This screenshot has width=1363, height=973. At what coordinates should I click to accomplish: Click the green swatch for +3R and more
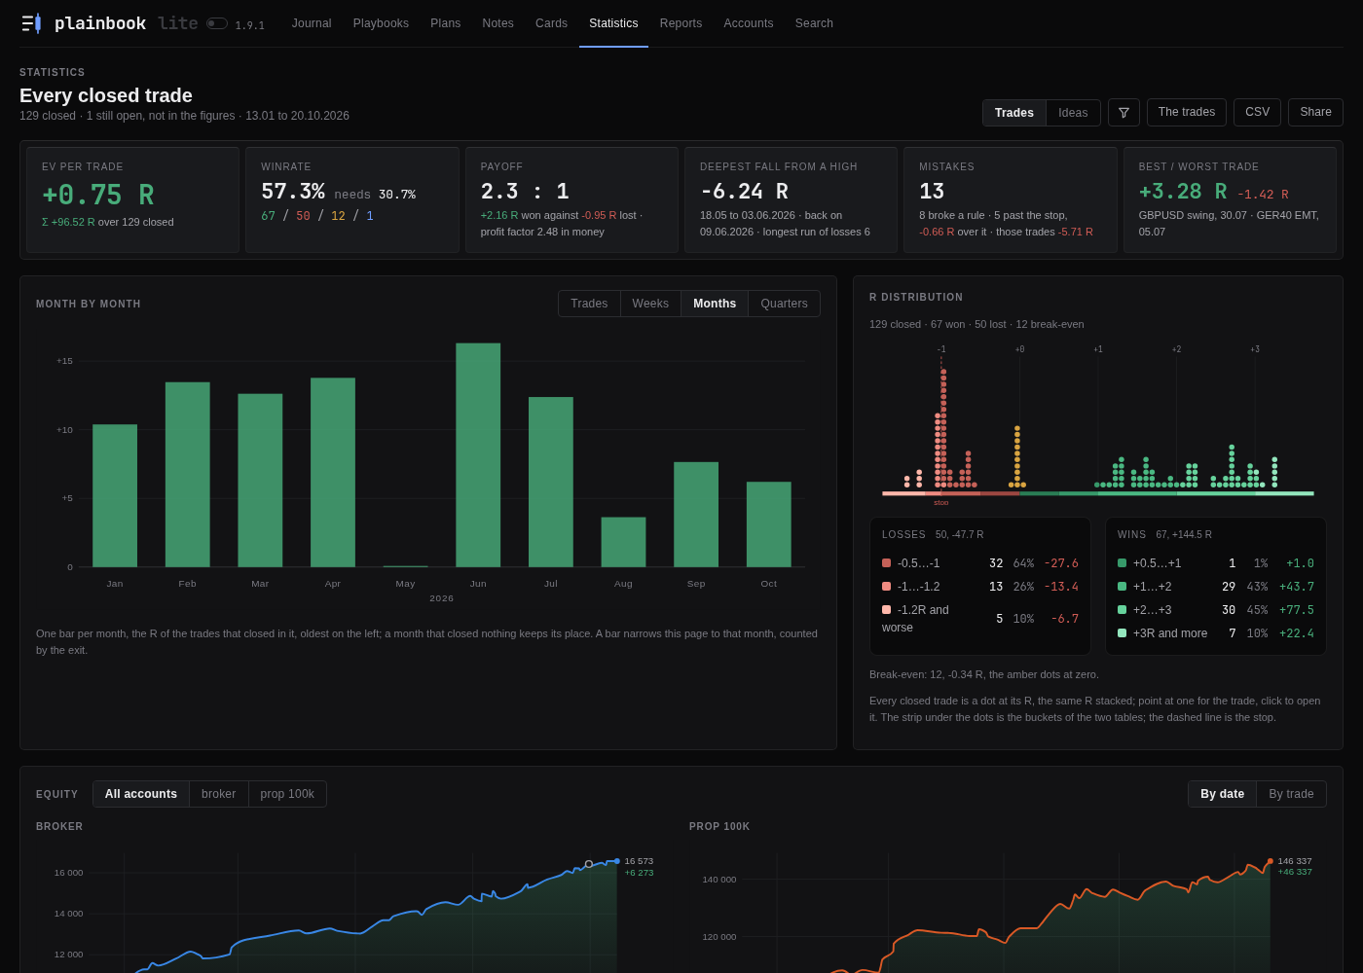[x=1122, y=633]
